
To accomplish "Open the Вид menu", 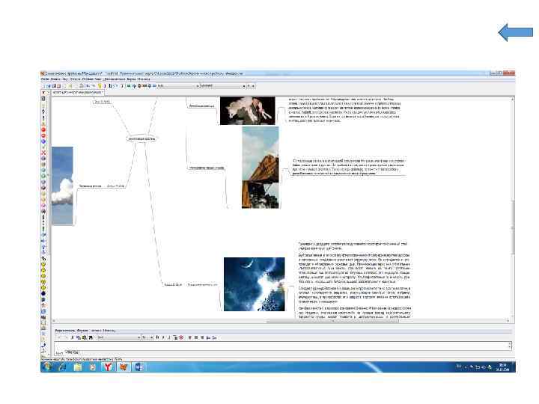I will tap(65, 79).
